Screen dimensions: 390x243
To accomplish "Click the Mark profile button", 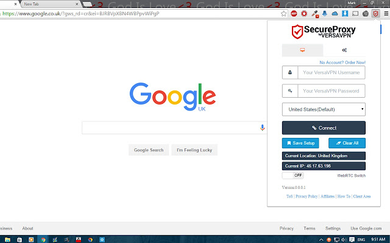I will click(x=352, y=3).
